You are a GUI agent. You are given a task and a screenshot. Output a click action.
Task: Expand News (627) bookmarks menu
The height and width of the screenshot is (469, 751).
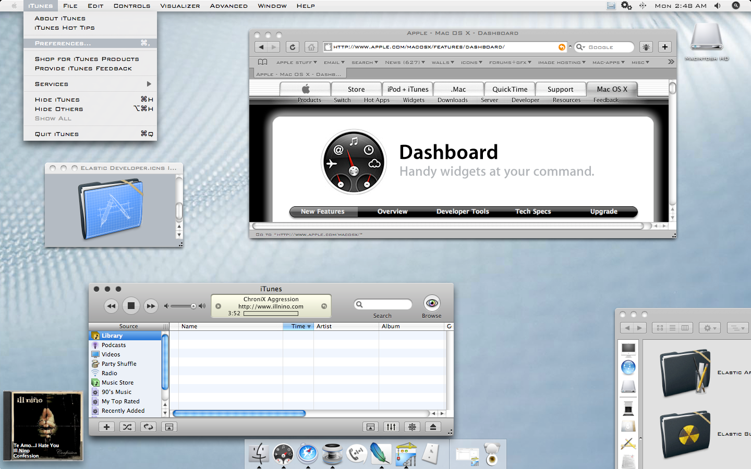click(x=405, y=63)
